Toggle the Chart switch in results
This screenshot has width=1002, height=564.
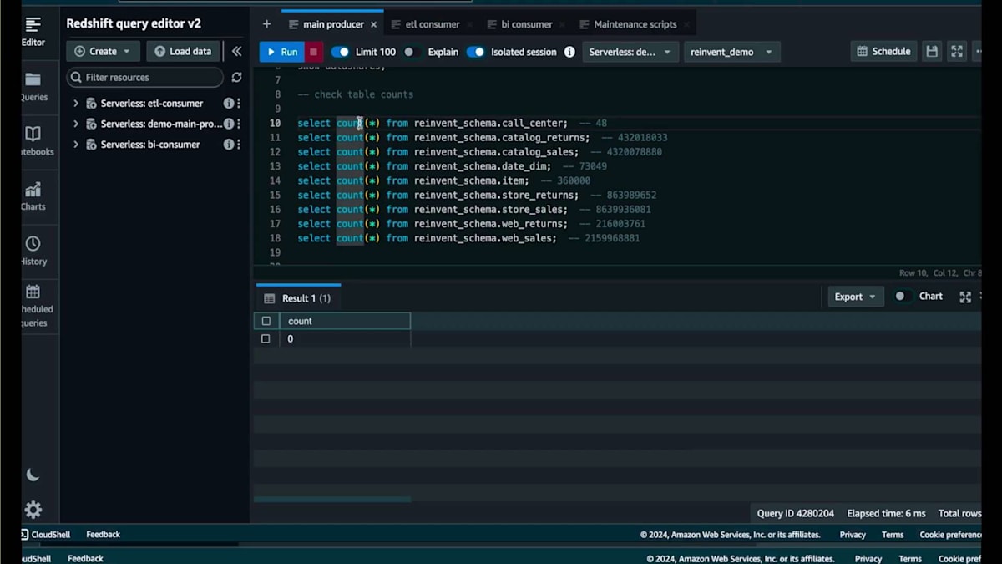coord(902,297)
